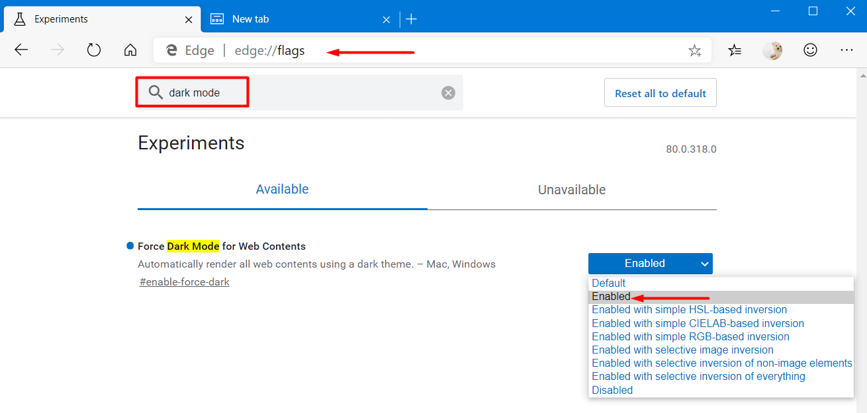Switch to the Experiments tab

click(101, 19)
